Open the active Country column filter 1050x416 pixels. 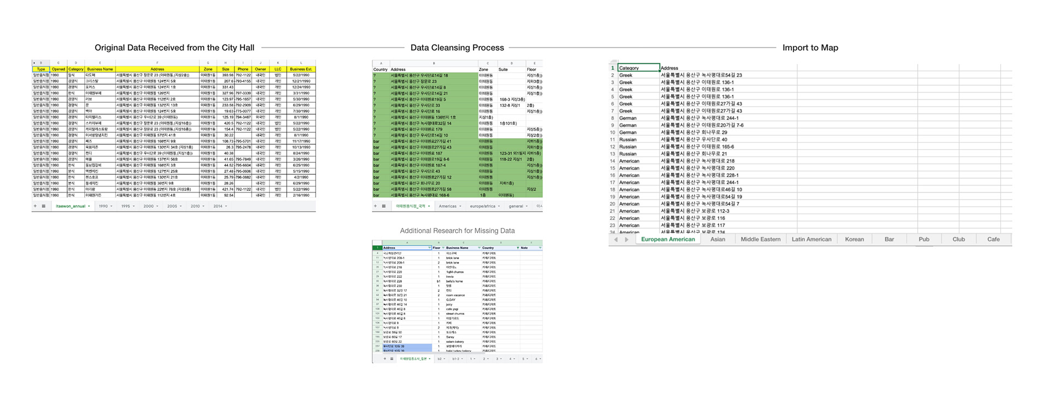pyautogui.click(x=518, y=248)
